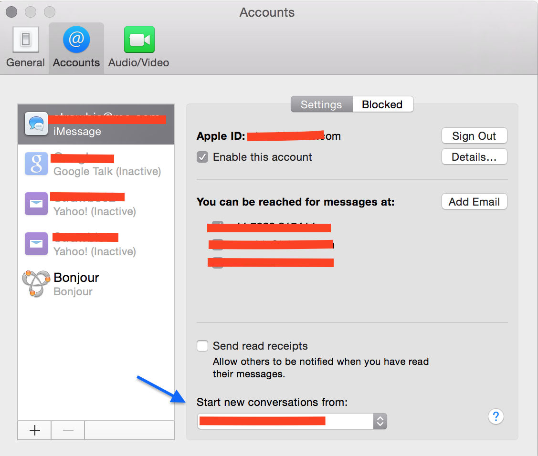The image size is (538, 456).
Task: Click the iMessage label in accounts list
Action: [77, 132]
